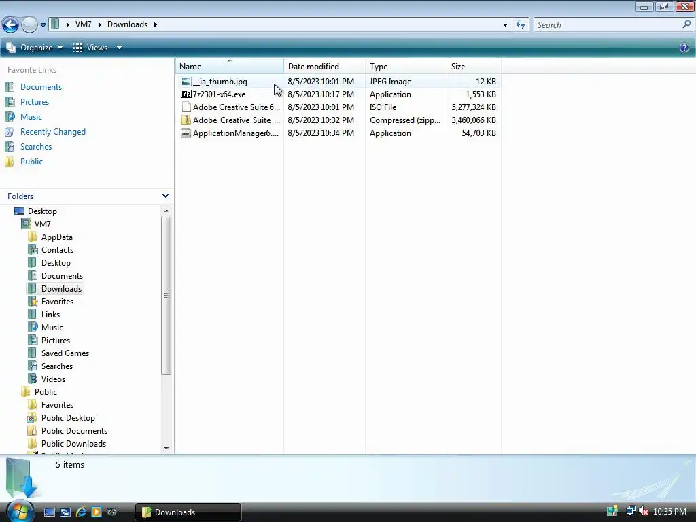
Task: Click the Help question mark icon
Action: (684, 48)
